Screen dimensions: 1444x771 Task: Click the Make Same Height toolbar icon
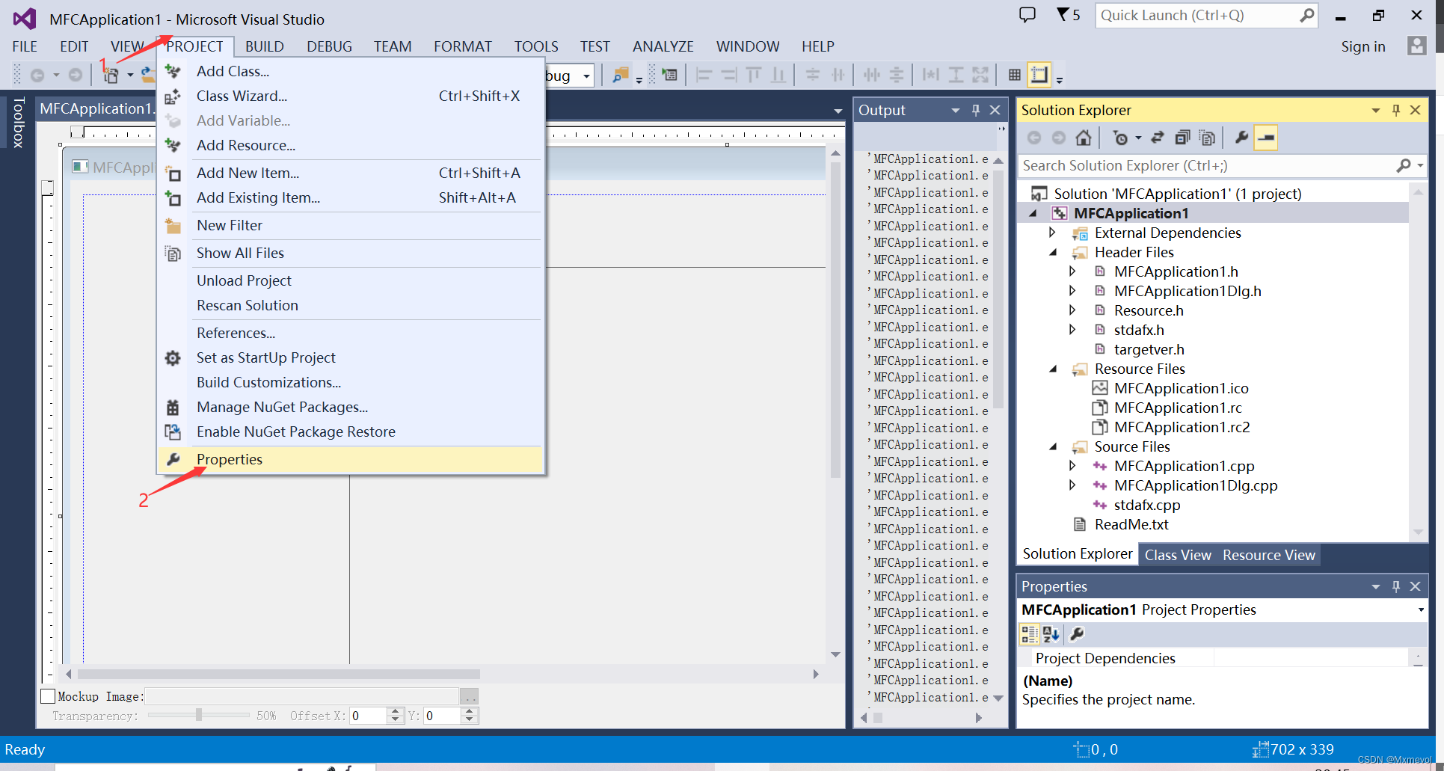956,75
